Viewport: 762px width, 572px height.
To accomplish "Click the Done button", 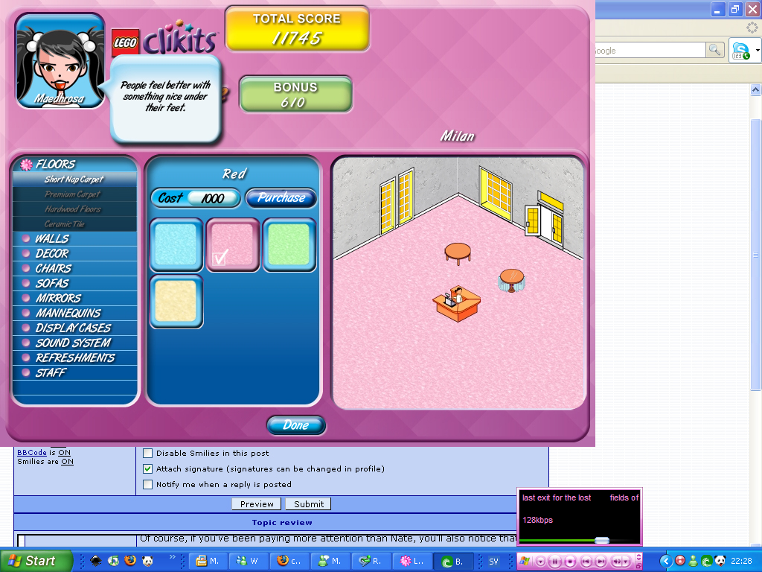I will pyautogui.click(x=296, y=425).
